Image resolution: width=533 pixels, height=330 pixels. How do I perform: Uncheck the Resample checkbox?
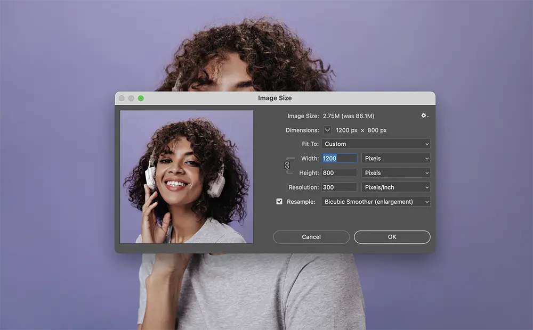coord(279,201)
